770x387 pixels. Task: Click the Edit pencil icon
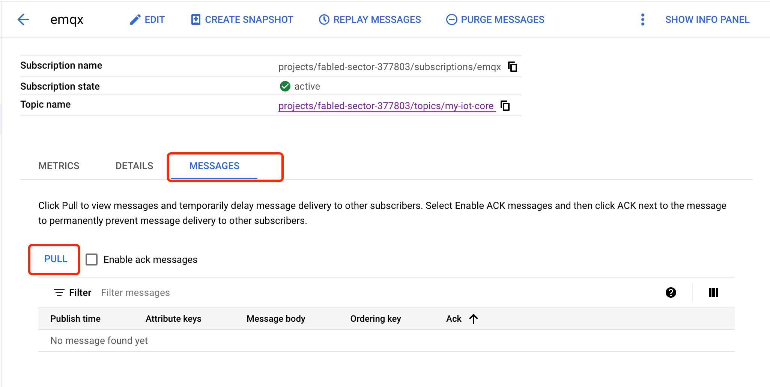(x=135, y=19)
